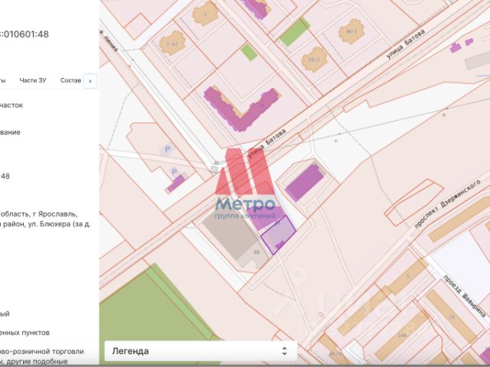
Task: Click the building labeled 28/2
Action: coord(315,60)
